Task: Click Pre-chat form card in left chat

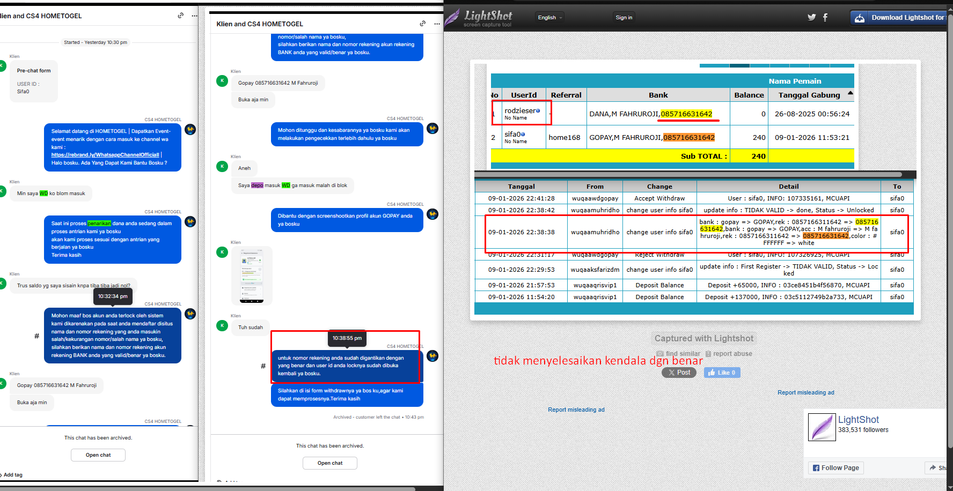Action: [33, 81]
